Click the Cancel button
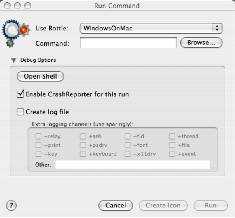This screenshot has width=235, height=218. (x=116, y=205)
